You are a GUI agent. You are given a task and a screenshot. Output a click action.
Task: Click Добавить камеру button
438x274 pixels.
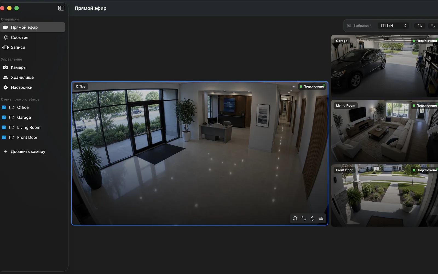(x=24, y=152)
